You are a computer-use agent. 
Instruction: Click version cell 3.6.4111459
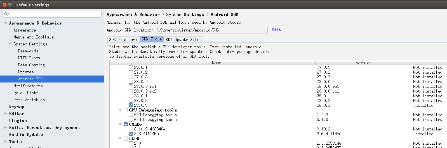pos(329,134)
